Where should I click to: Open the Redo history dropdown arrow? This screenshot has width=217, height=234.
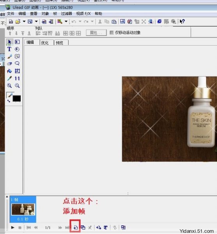(x=92, y=21)
